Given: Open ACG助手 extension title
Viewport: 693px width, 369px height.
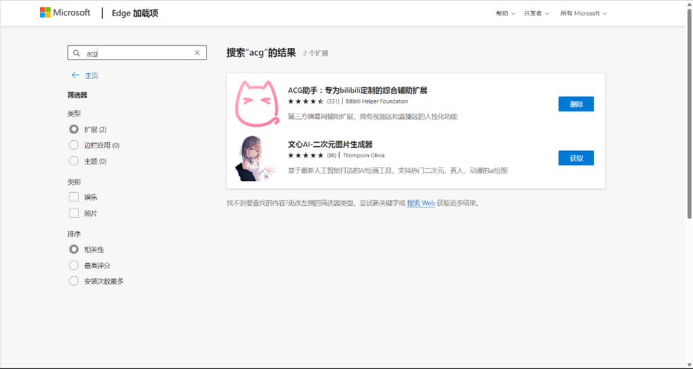Looking at the screenshot, I should coord(357,91).
